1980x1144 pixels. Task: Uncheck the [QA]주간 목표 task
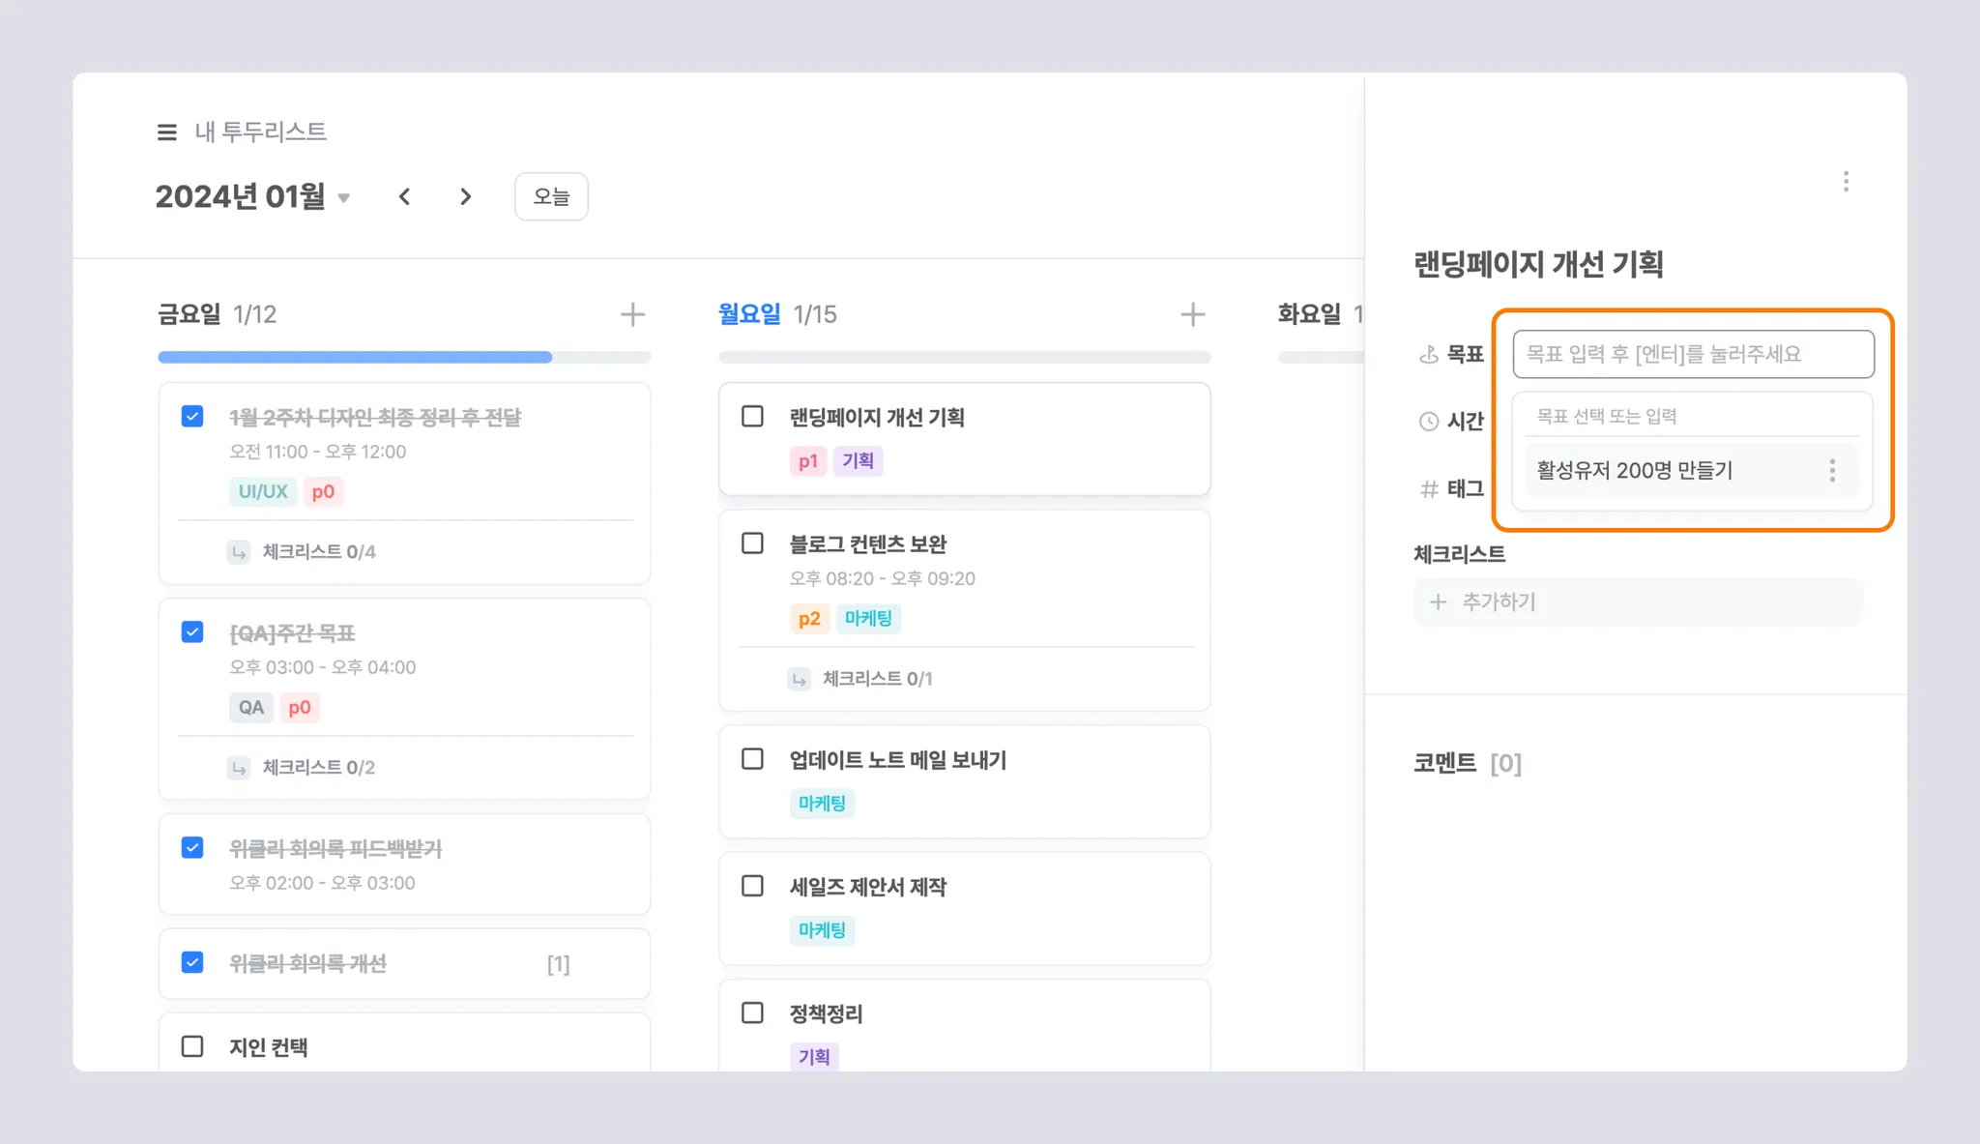[x=192, y=632]
